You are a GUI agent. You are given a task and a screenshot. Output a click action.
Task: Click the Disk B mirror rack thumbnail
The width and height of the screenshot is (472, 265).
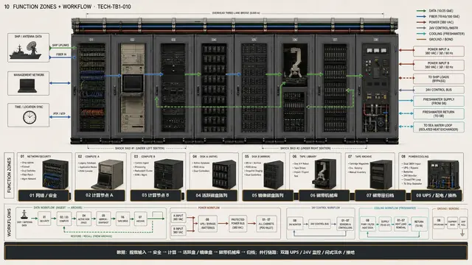tap(273, 174)
